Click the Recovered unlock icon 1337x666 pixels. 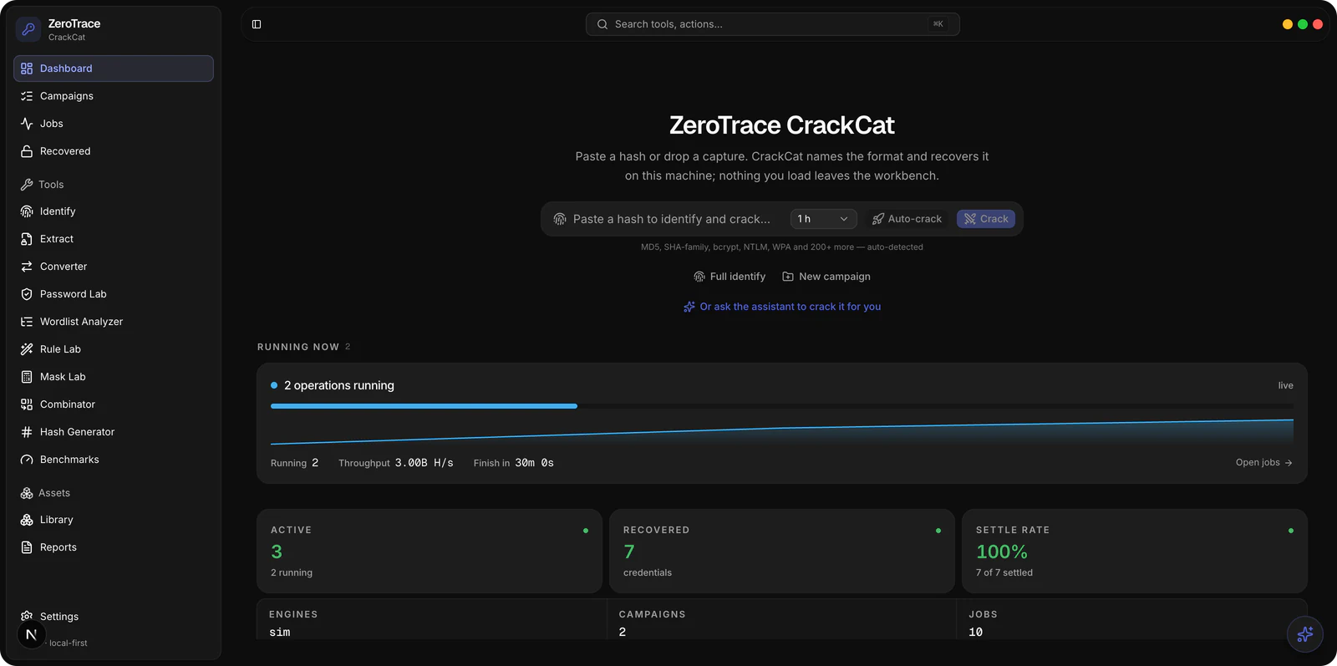pyautogui.click(x=27, y=151)
